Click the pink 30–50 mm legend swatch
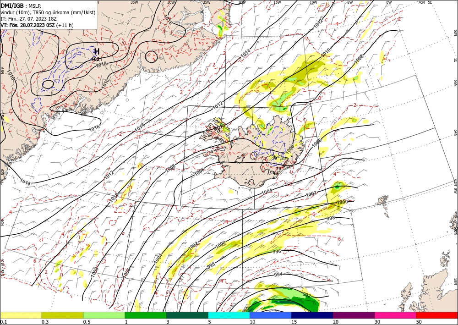The width and height of the screenshot is (458, 325). pyautogui.click(x=396, y=315)
